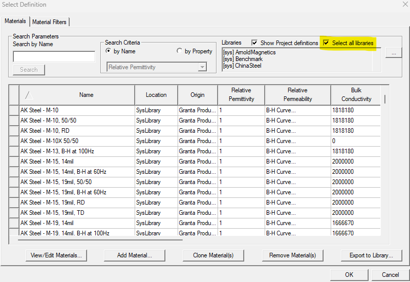Click the Export to Library button

point(371,255)
